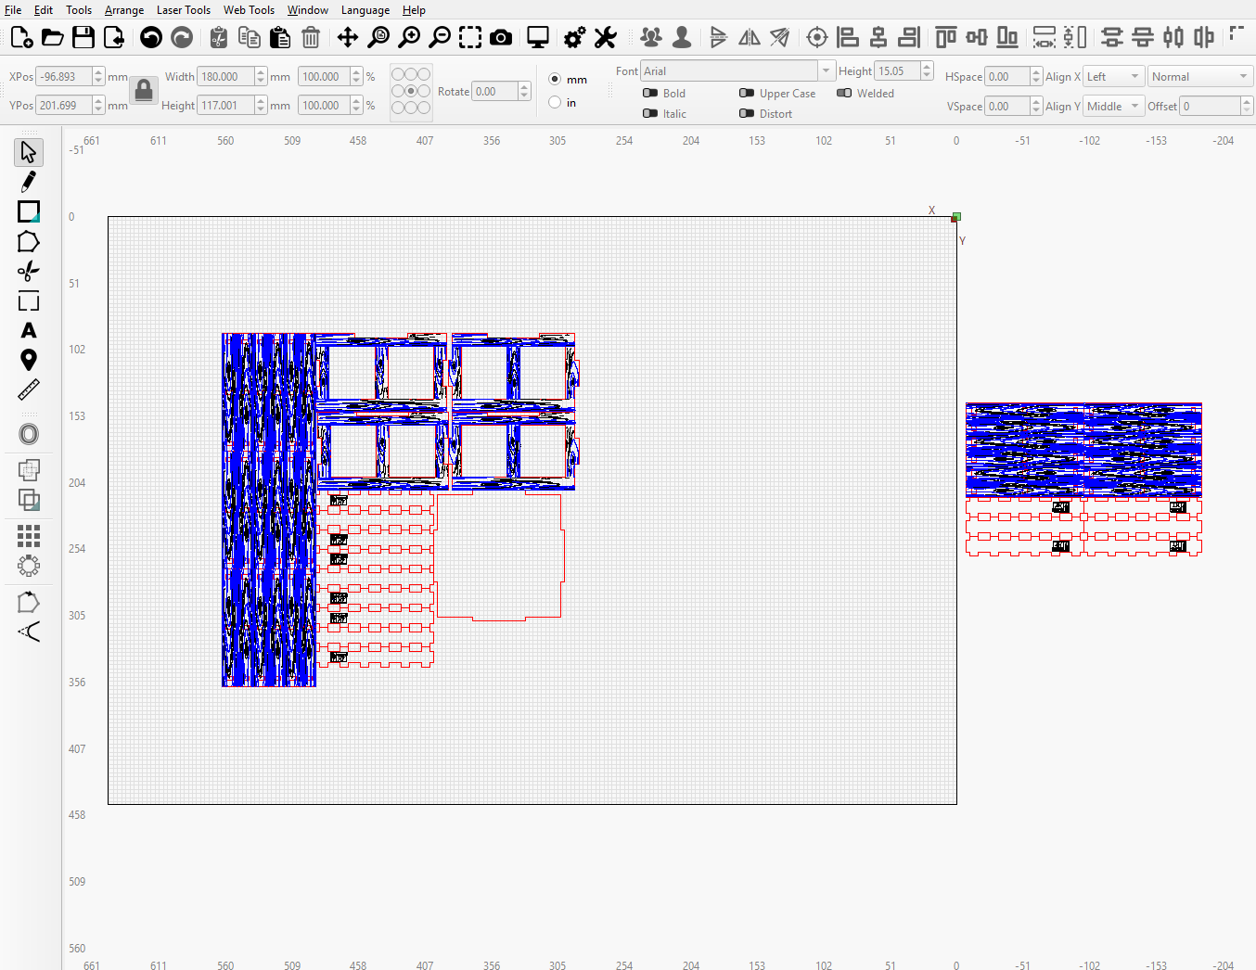Select the position marker pin tool
This screenshot has height=970, width=1256.
point(29,361)
